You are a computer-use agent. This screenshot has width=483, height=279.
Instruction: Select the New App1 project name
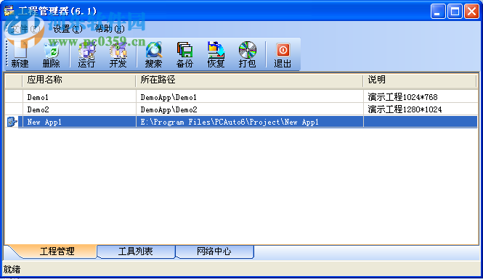pos(44,122)
